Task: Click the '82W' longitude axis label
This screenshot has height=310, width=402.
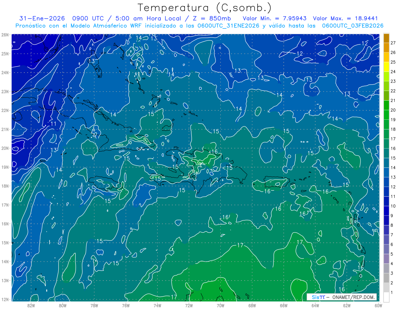Action: (31, 305)
